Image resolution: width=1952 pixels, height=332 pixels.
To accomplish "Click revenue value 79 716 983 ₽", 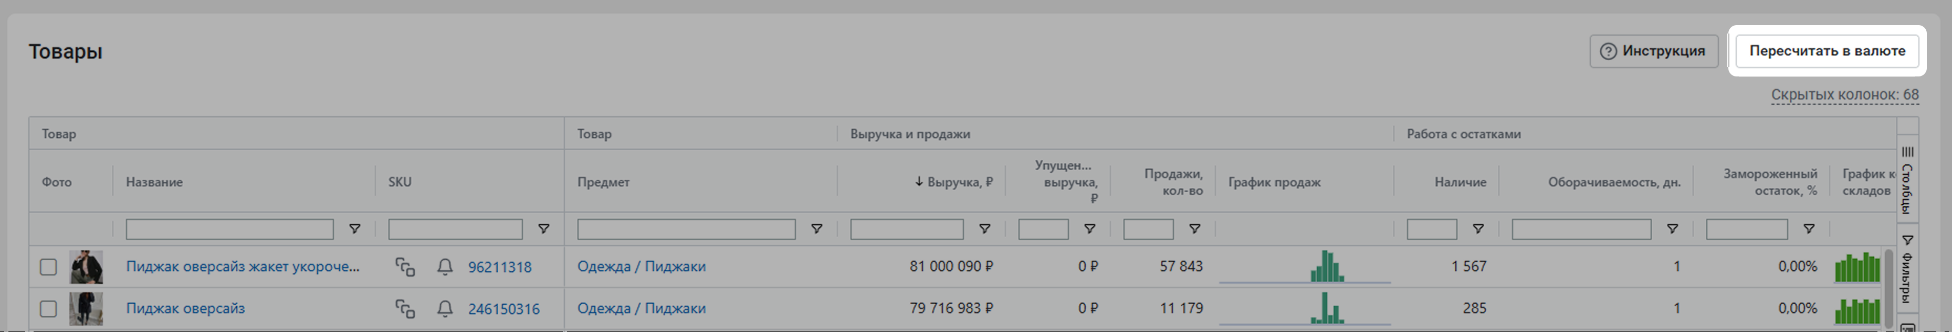I will click(951, 308).
